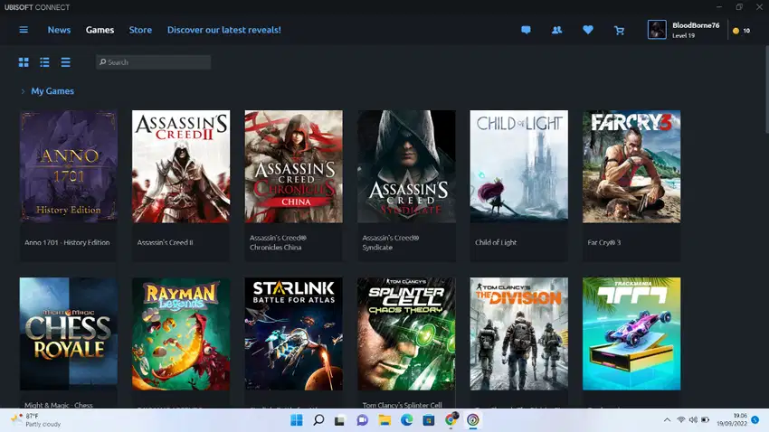Open Starlink Battle for Atlas cover
769x432 pixels.
pyautogui.click(x=294, y=334)
